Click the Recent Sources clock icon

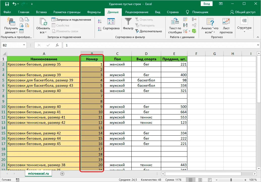[x=27, y=20]
